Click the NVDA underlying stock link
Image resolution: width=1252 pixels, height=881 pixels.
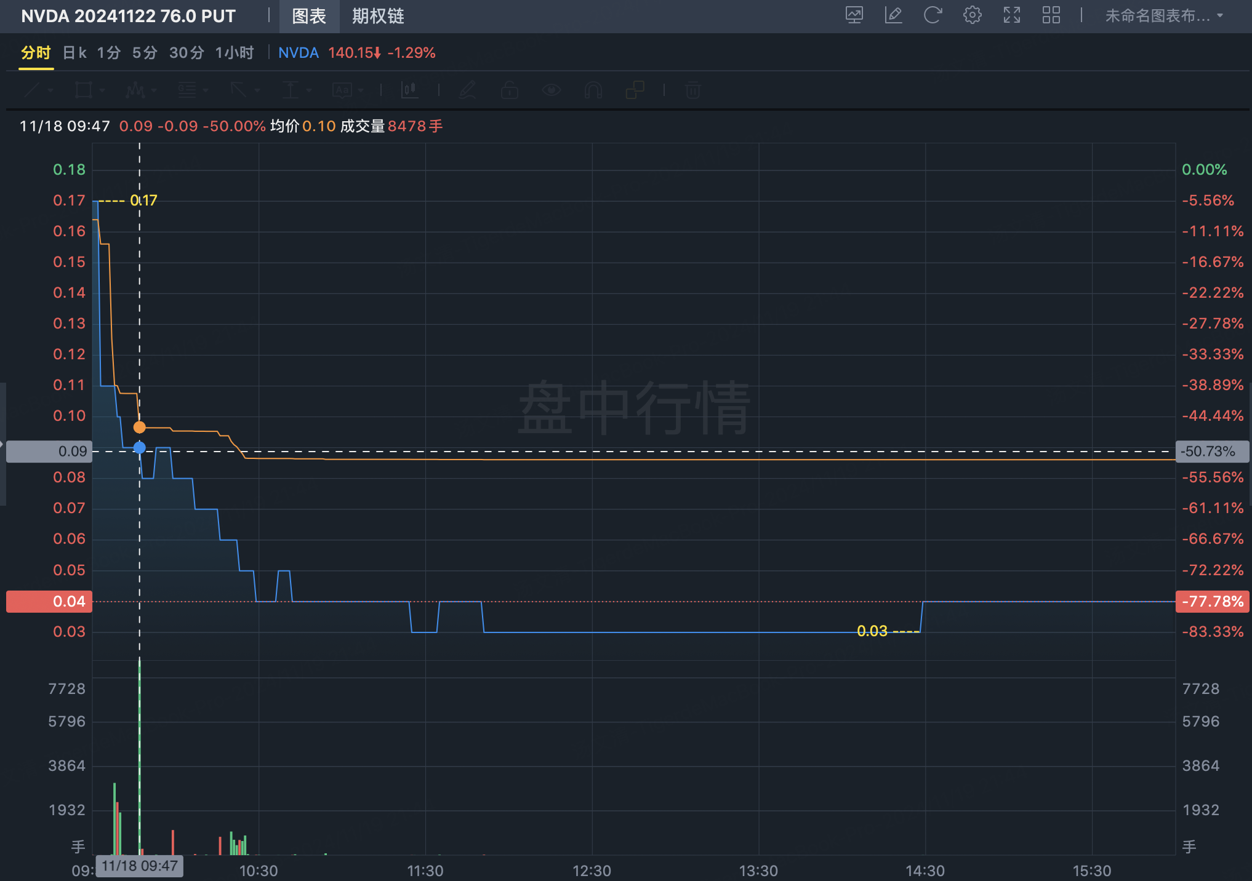tap(298, 53)
